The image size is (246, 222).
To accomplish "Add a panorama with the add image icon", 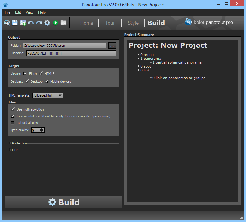I will click(23, 23).
